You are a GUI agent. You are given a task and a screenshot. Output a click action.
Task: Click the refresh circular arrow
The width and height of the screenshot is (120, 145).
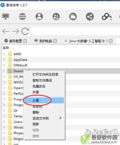click(x=25, y=31)
